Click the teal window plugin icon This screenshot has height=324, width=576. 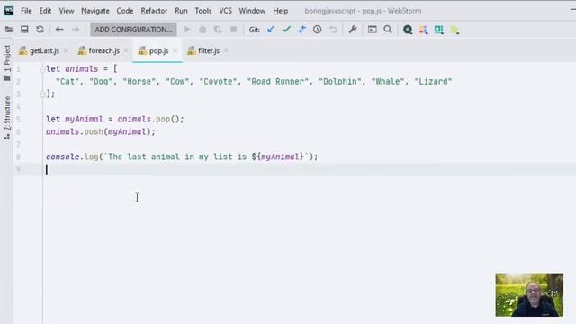[439, 30]
